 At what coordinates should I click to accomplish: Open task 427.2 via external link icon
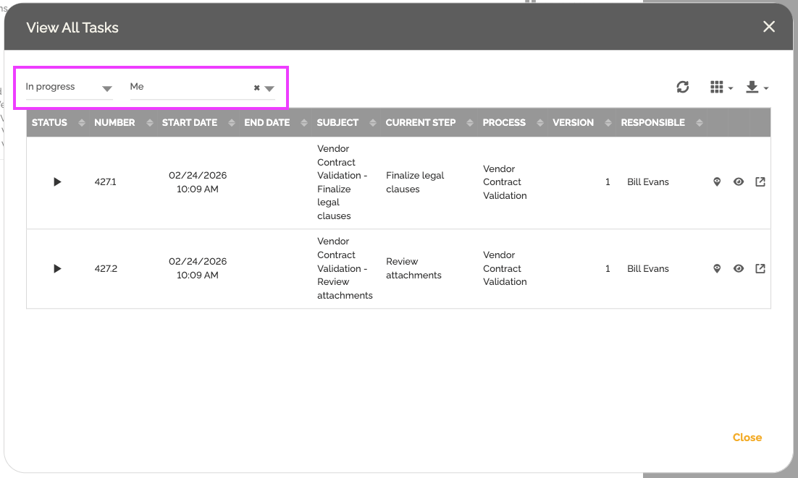[x=760, y=269]
